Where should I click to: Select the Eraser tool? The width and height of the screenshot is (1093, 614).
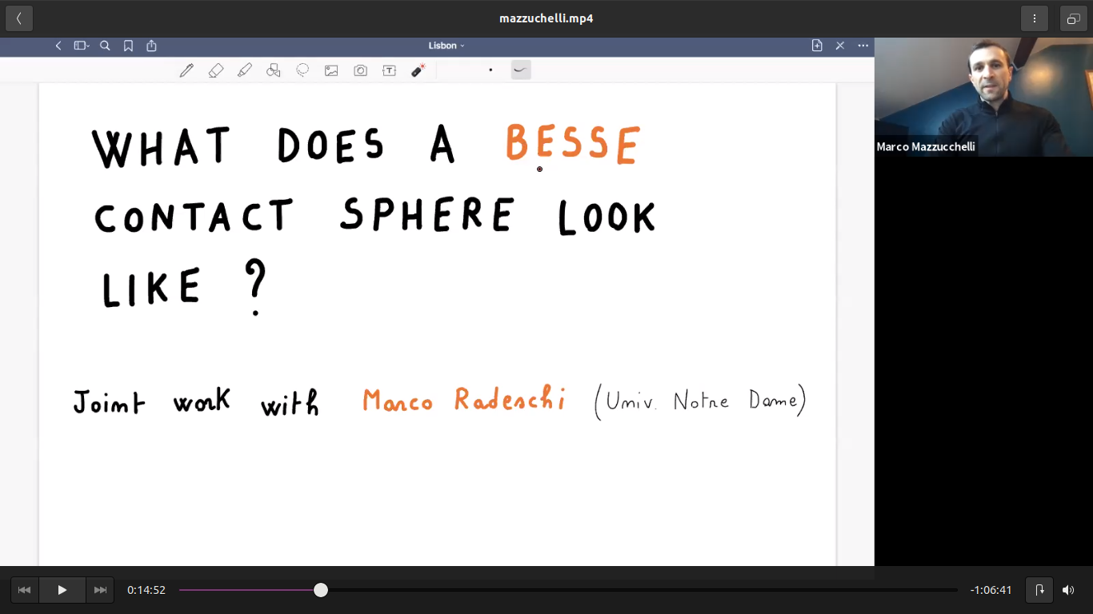pyautogui.click(x=216, y=70)
